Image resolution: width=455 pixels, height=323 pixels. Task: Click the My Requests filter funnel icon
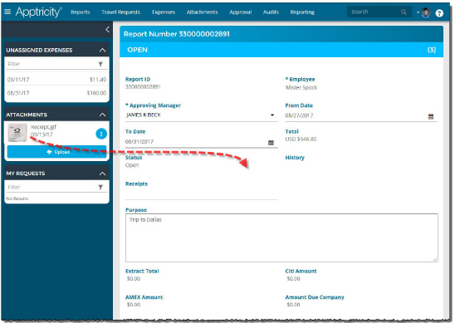pyautogui.click(x=100, y=187)
